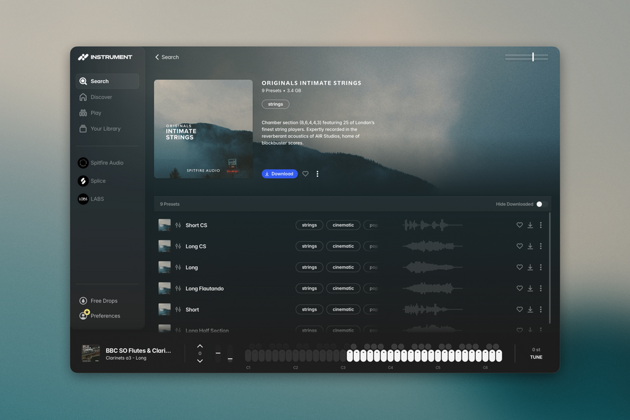Click the Instrument logo
630x420 pixels.
(105, 57)
